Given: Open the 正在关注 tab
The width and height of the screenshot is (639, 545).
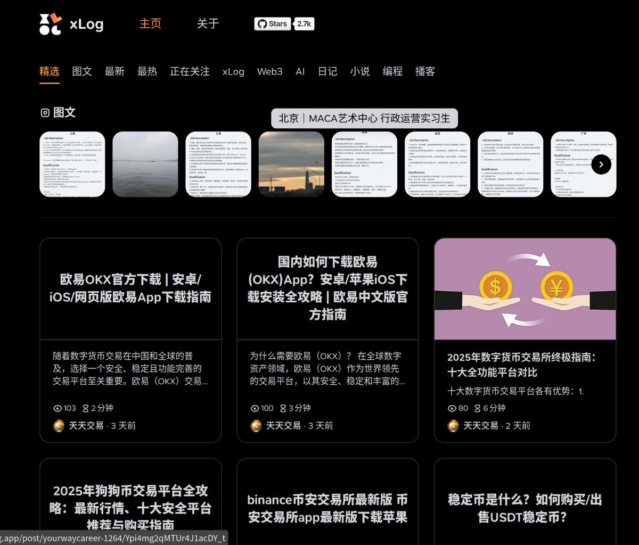Looking at the screenshot, I should [x=190, y=71].
